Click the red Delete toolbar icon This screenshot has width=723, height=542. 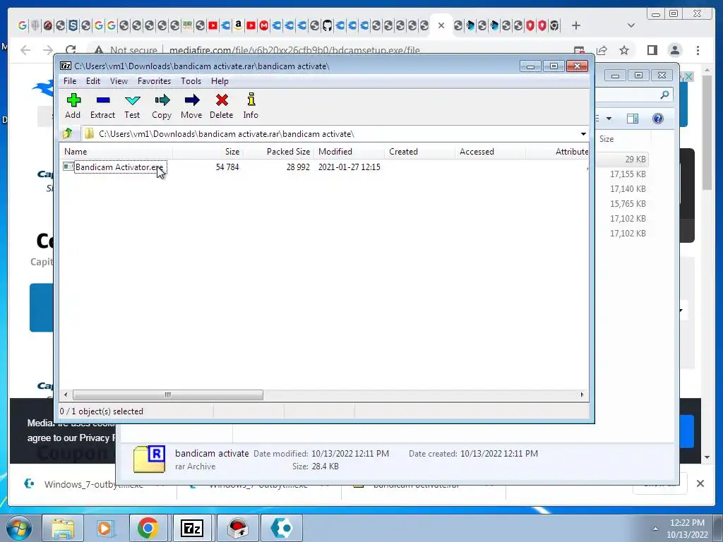point(221,106)
